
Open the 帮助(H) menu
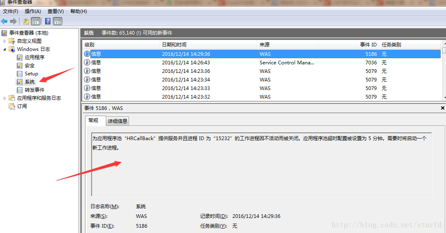click(x=79, y=11)
